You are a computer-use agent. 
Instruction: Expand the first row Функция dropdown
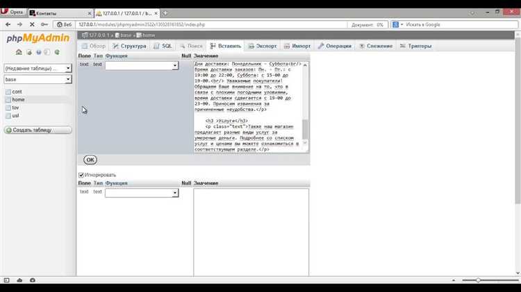coord(142,65)
